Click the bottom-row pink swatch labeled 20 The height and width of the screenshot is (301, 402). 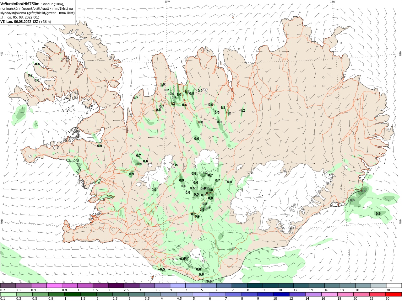click(x=361, y=294)
